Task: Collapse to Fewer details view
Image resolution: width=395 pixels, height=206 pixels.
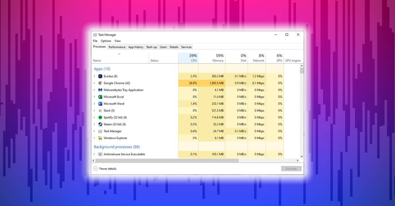Action: [x=105, y=169]
